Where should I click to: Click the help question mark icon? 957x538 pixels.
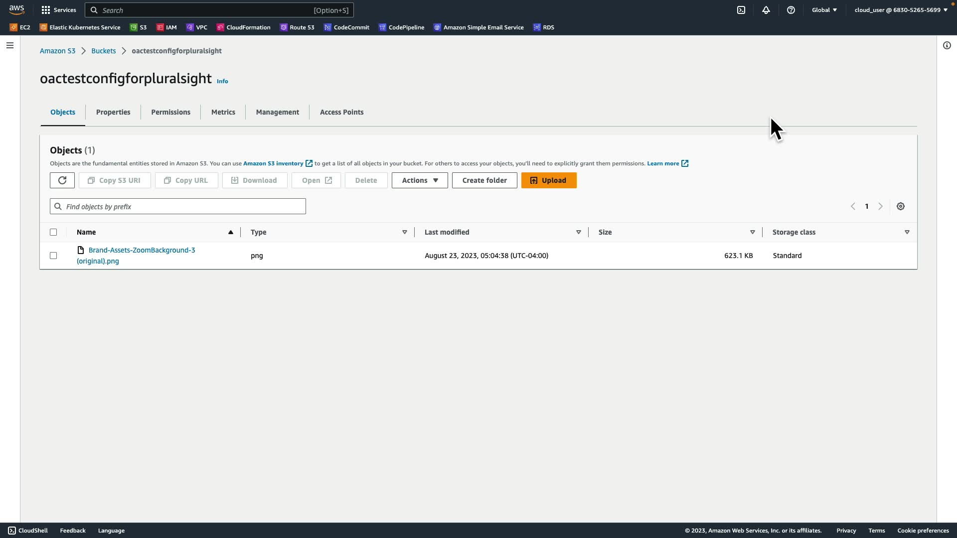click(x=791, y=10)
